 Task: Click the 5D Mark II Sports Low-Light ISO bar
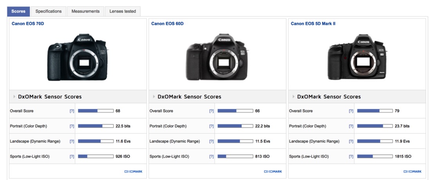click(375, 156)
